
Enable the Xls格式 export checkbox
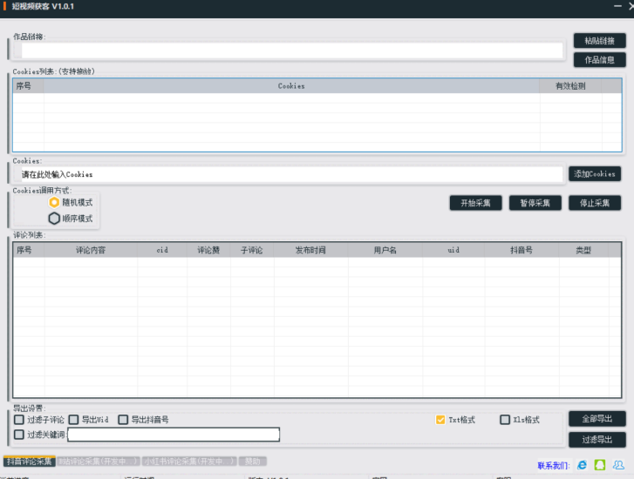pos(505,420)
